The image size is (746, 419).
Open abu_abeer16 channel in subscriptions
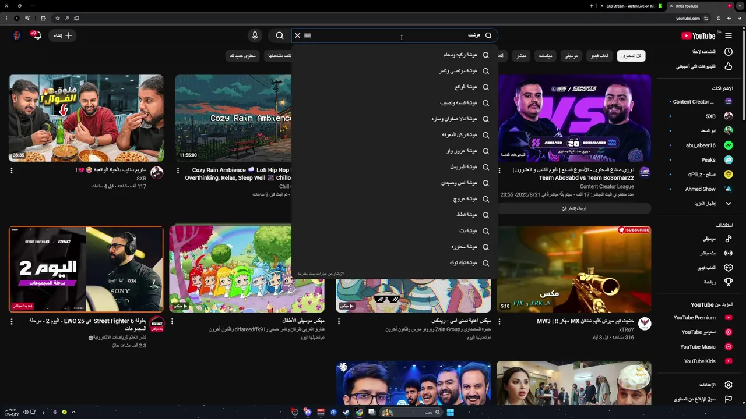coord(701,145)
